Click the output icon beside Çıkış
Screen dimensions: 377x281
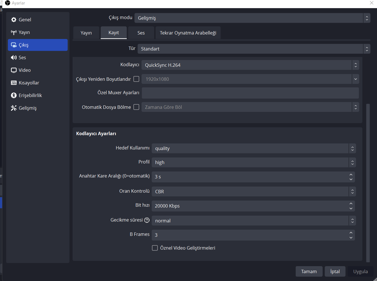click(x=14, y=45)
